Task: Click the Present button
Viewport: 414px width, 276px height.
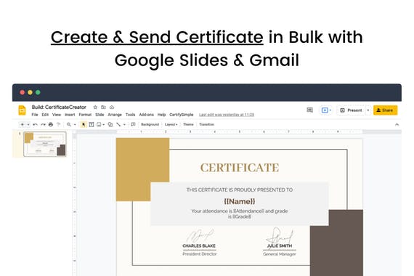Action: pos(351,110)
